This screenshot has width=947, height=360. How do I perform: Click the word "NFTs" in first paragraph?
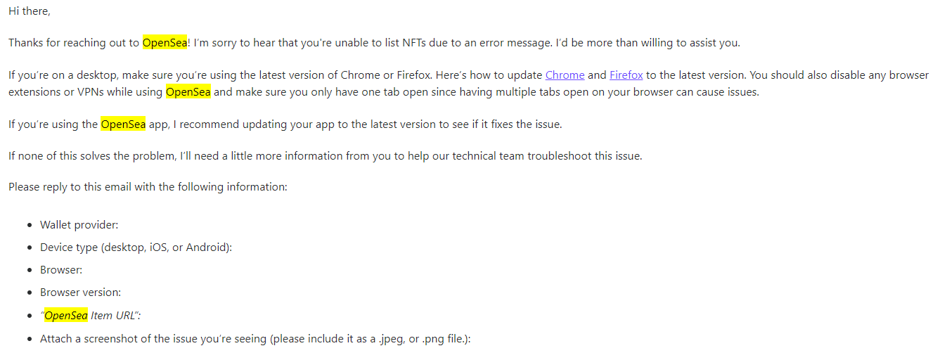[415, 42]
